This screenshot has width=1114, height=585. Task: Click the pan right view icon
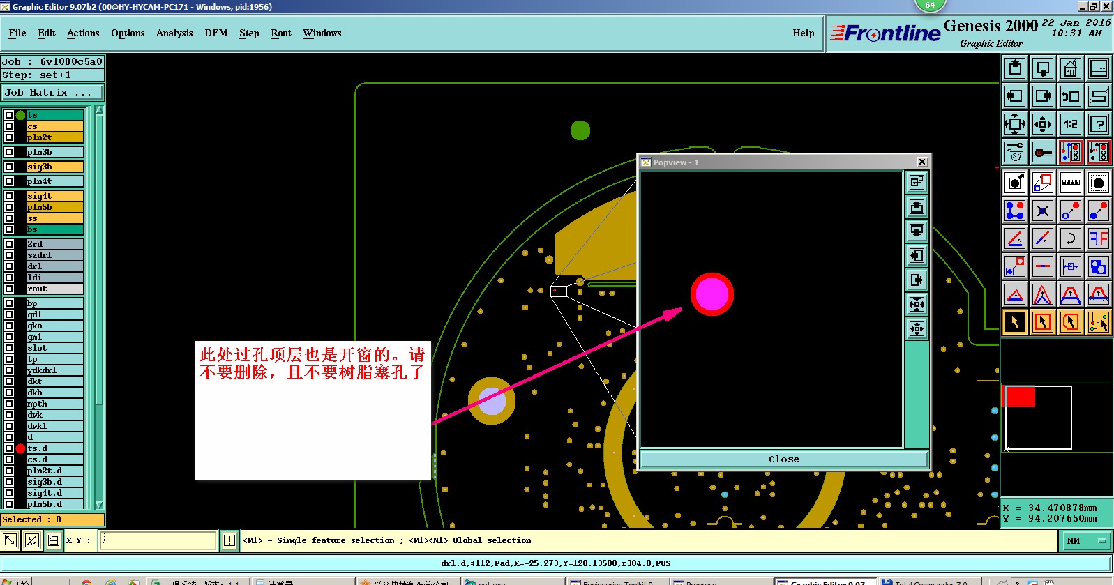(1043, 96)
